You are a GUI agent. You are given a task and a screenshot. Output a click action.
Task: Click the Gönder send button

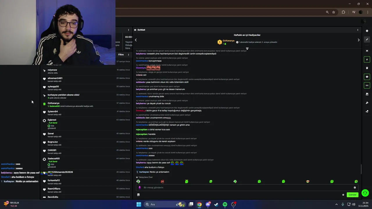[x=353, y=195]
